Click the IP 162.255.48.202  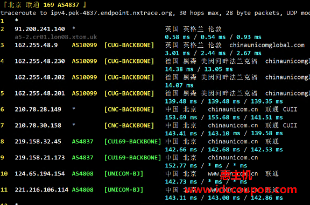(40, 77)
